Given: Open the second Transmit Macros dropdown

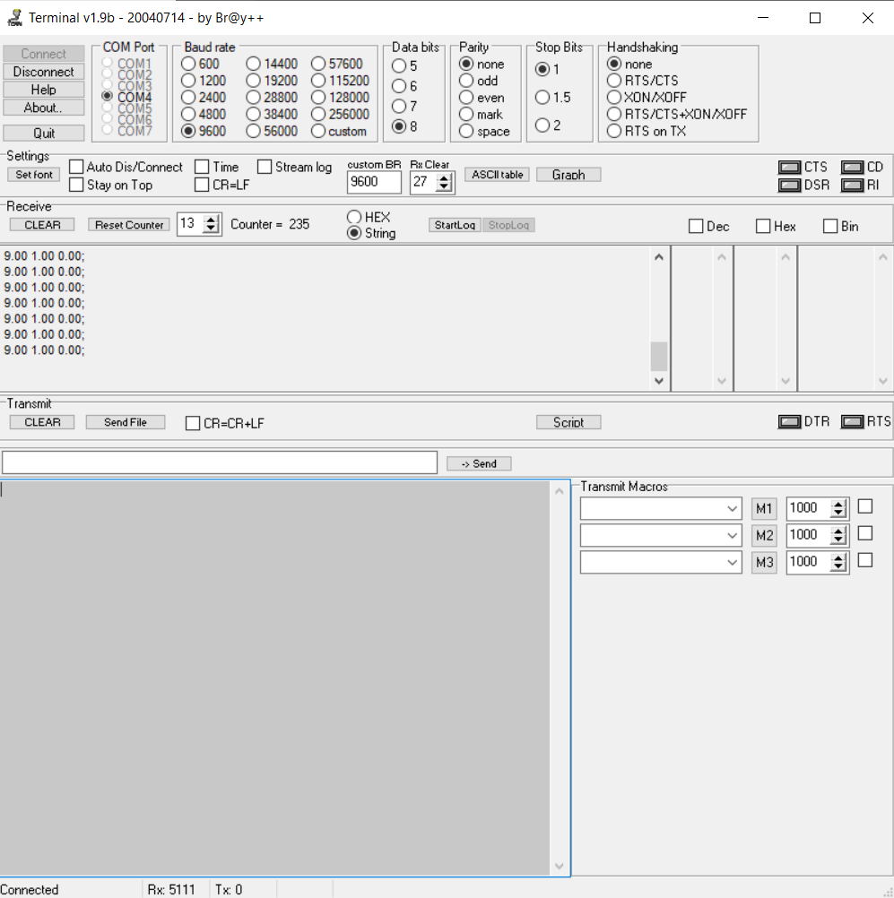Looking at the screenshot, I should (732, 535).
